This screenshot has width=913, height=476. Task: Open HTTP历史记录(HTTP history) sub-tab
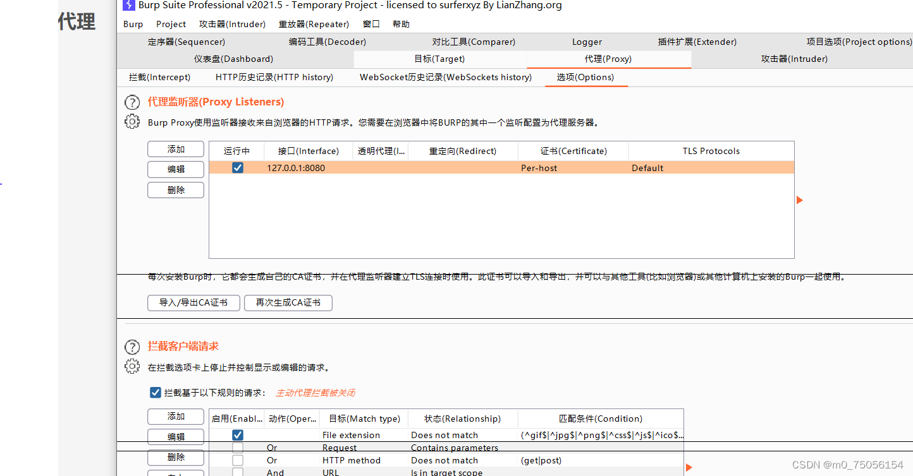(274, 77)
